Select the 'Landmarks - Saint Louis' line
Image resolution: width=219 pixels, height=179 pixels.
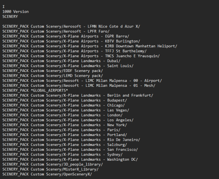coord(68,66)
